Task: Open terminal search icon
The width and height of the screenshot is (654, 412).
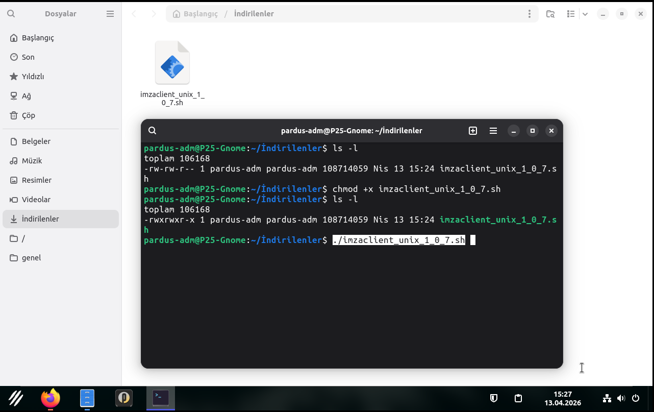Action: coord(152,131)
